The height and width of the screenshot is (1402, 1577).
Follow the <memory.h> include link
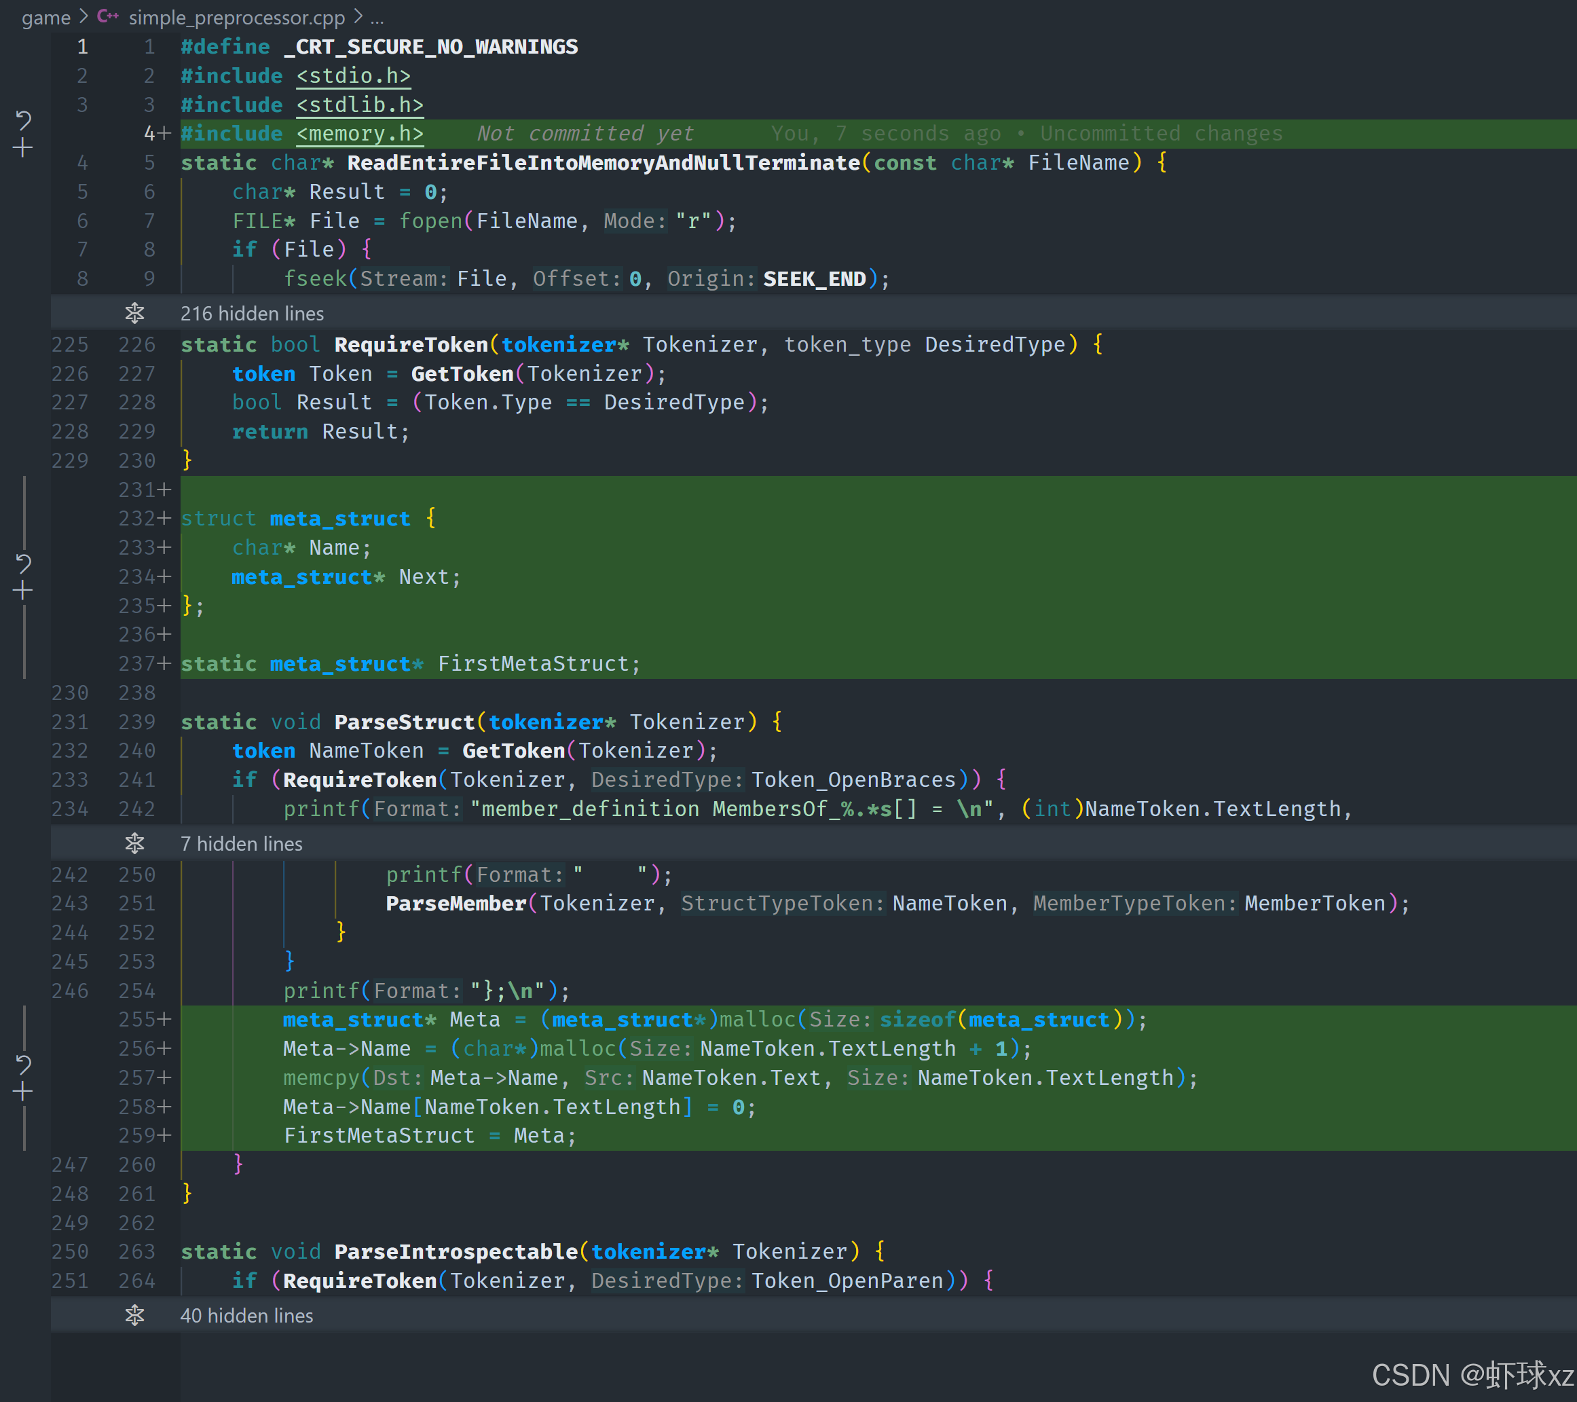click(x=360, y=134)
